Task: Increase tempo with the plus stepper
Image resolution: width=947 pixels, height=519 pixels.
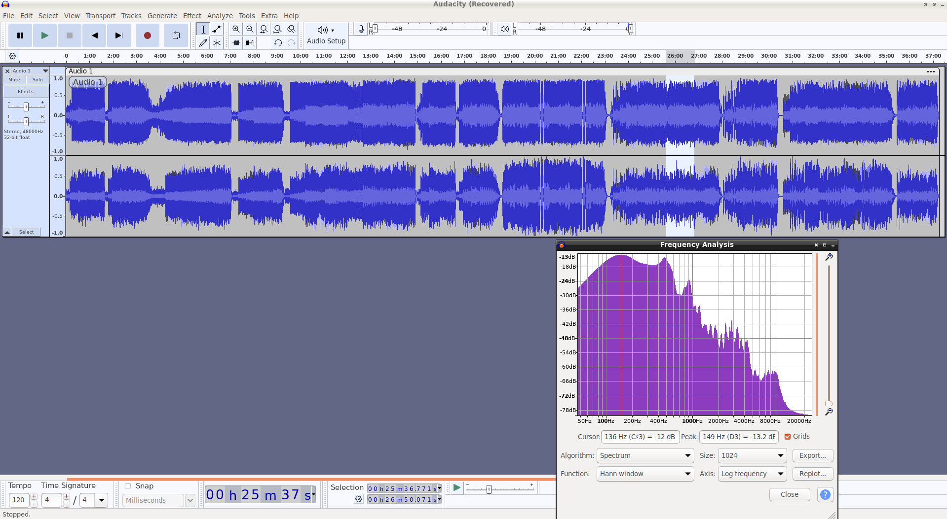Action: 34,496
